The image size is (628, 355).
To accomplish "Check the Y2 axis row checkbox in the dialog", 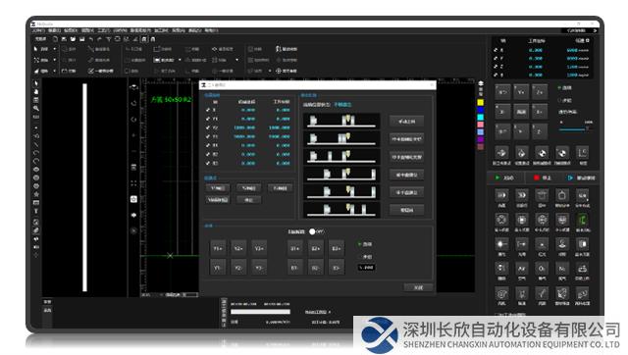I will pos(208,127).
